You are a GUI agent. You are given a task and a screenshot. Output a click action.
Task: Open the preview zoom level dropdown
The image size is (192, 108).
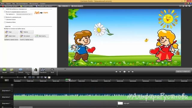click(77, 6)
